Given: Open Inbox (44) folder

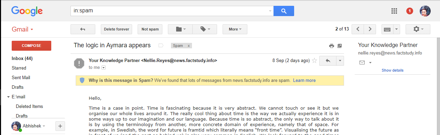Looking at the screenshot, I should click(22, 59).
